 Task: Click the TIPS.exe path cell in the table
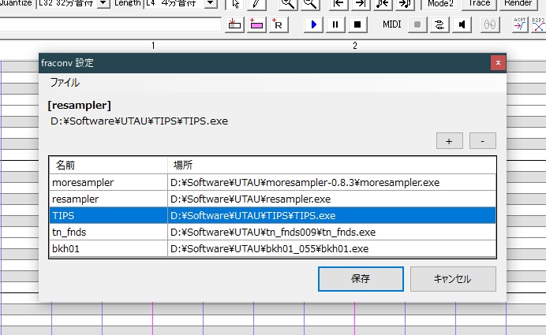click(332, 215)
